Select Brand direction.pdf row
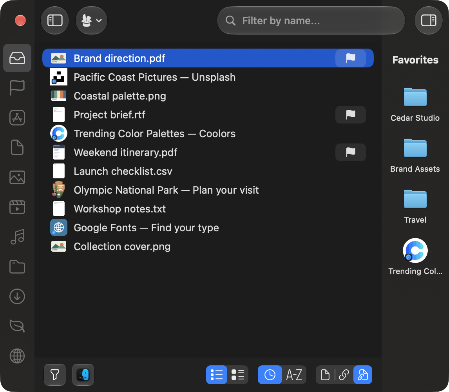The height and width of the screenshot is (392, 449). coord(208,58)
